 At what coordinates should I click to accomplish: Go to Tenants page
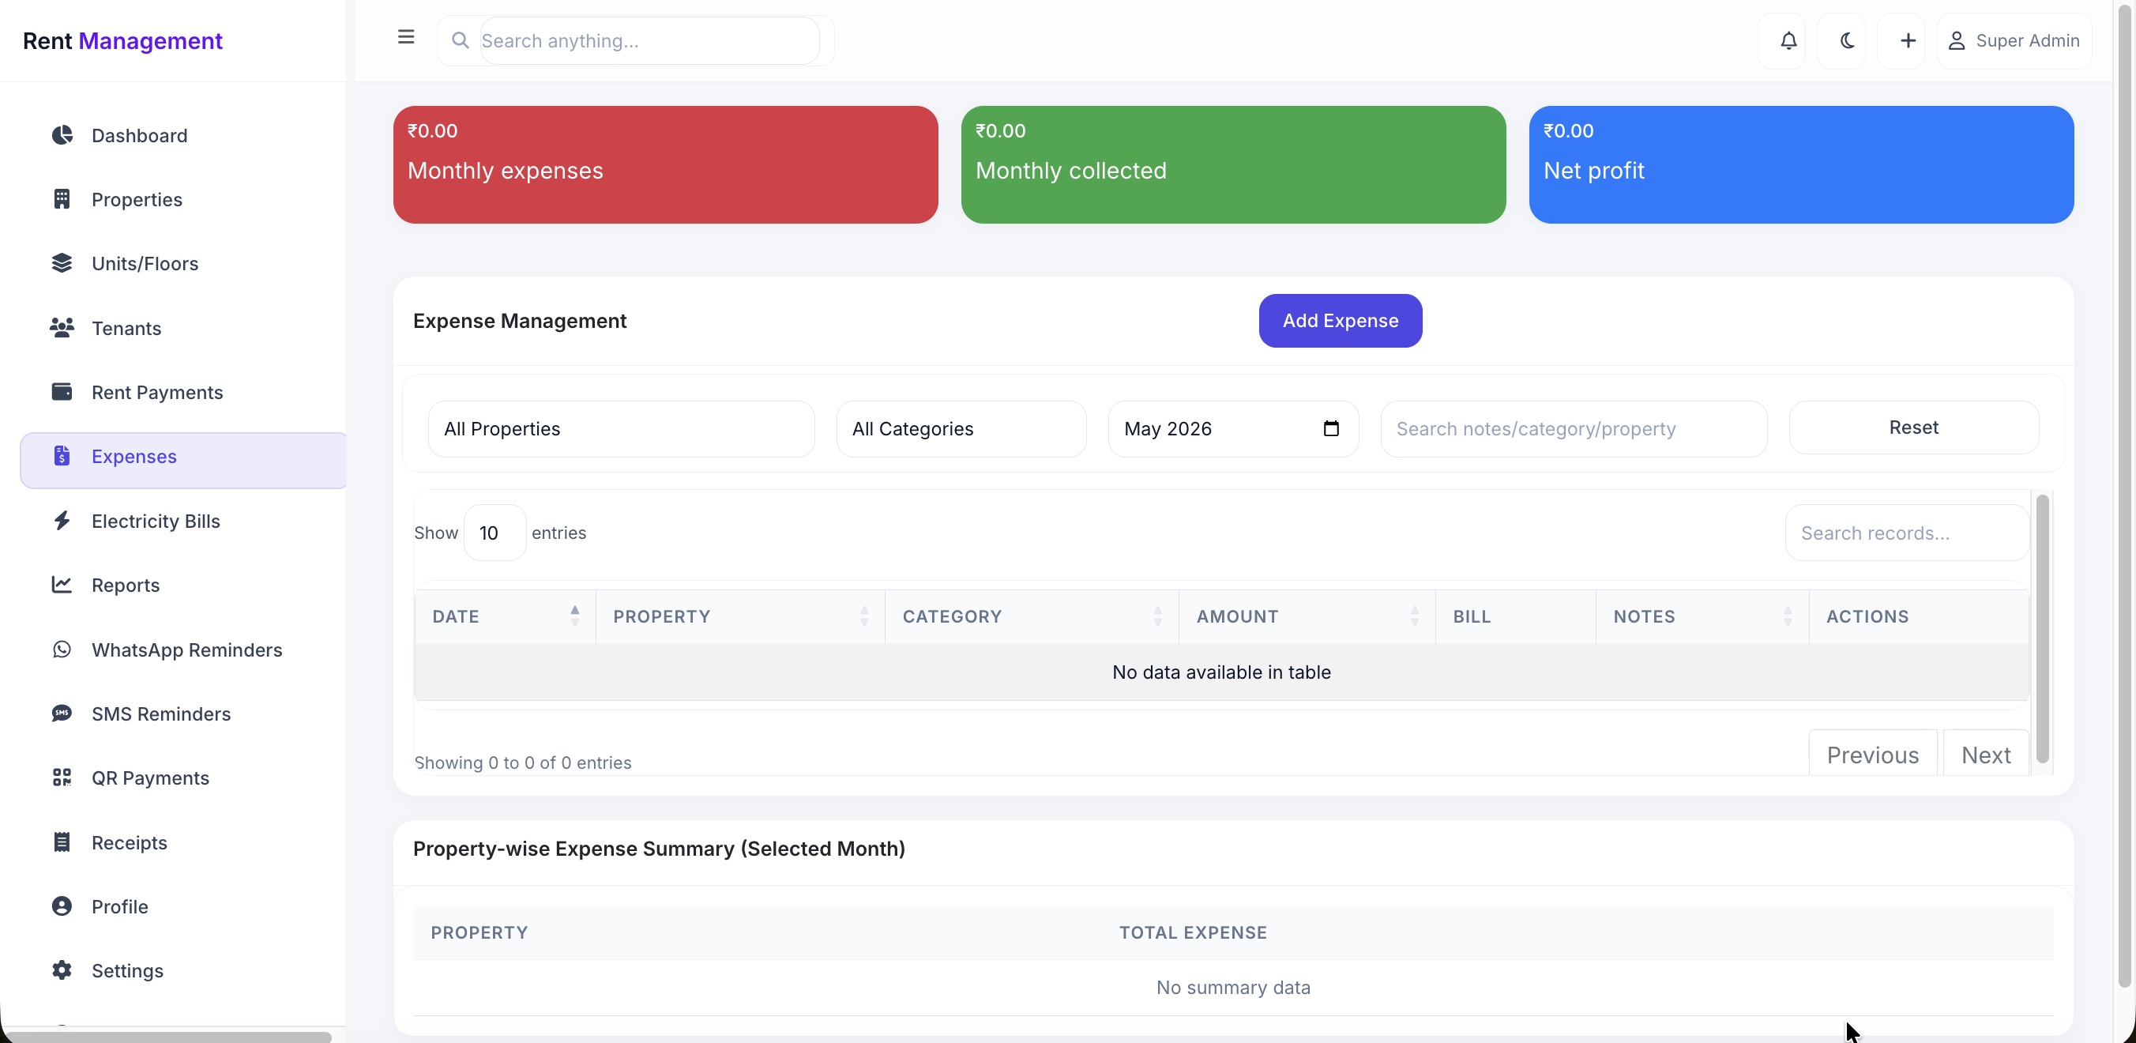coord(182,327)
